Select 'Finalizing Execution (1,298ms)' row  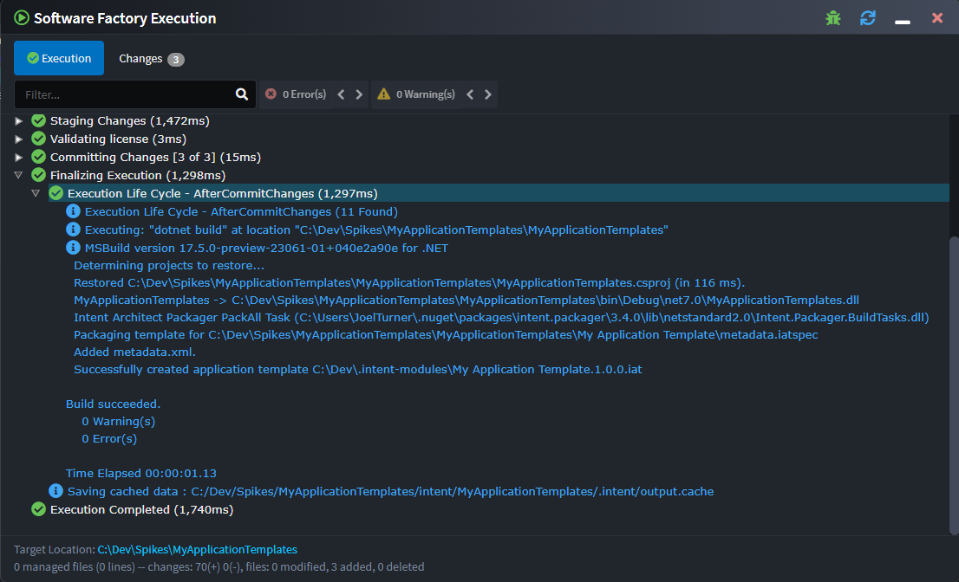138,175
